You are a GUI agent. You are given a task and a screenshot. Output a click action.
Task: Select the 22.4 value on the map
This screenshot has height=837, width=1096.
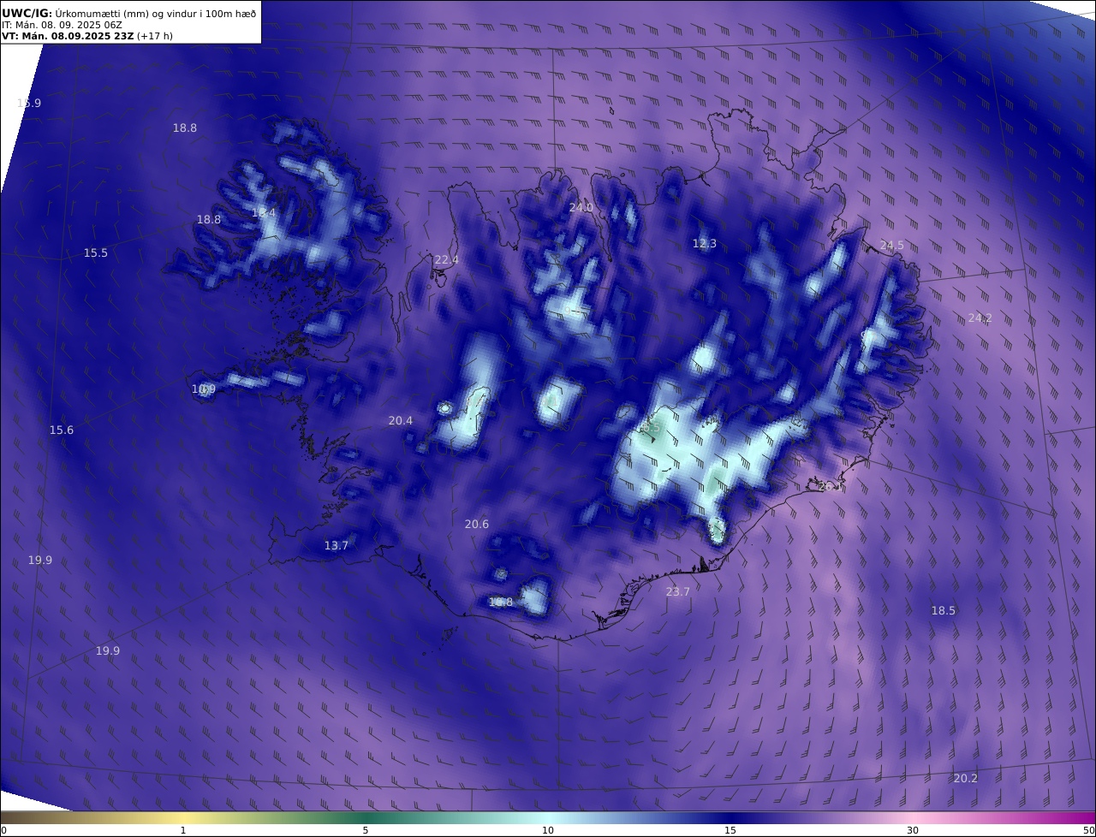click(447, 260)
